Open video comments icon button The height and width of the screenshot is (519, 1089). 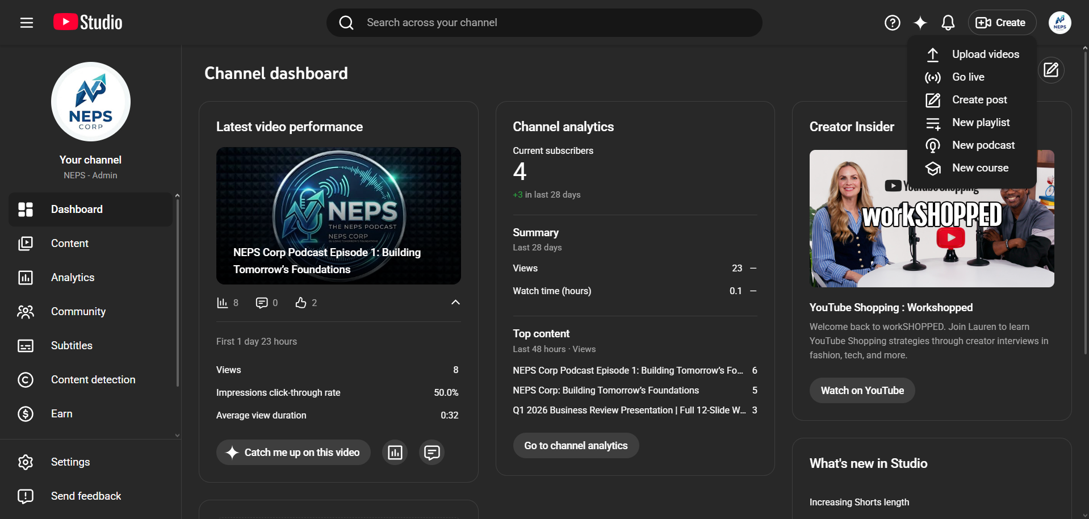coord(432,453)
